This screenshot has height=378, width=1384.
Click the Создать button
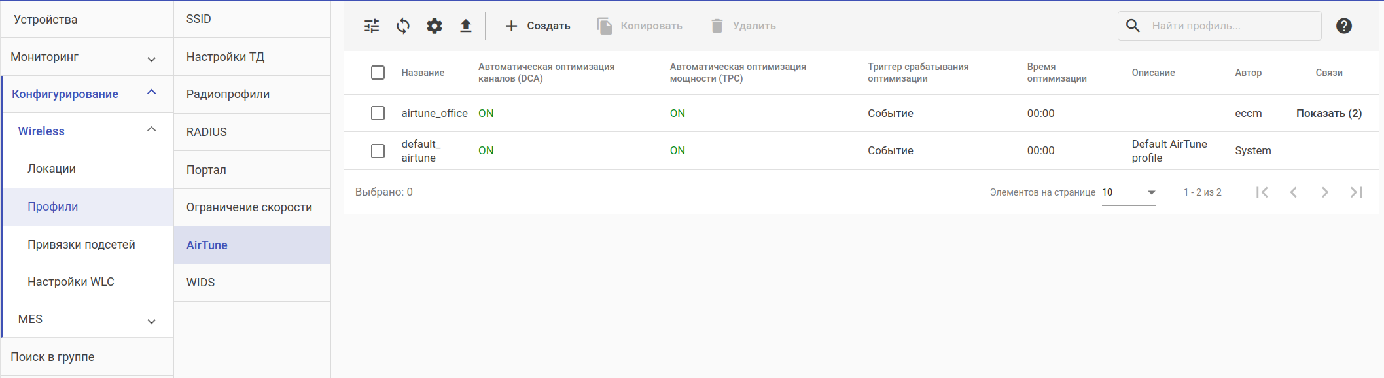pos(538,26)
